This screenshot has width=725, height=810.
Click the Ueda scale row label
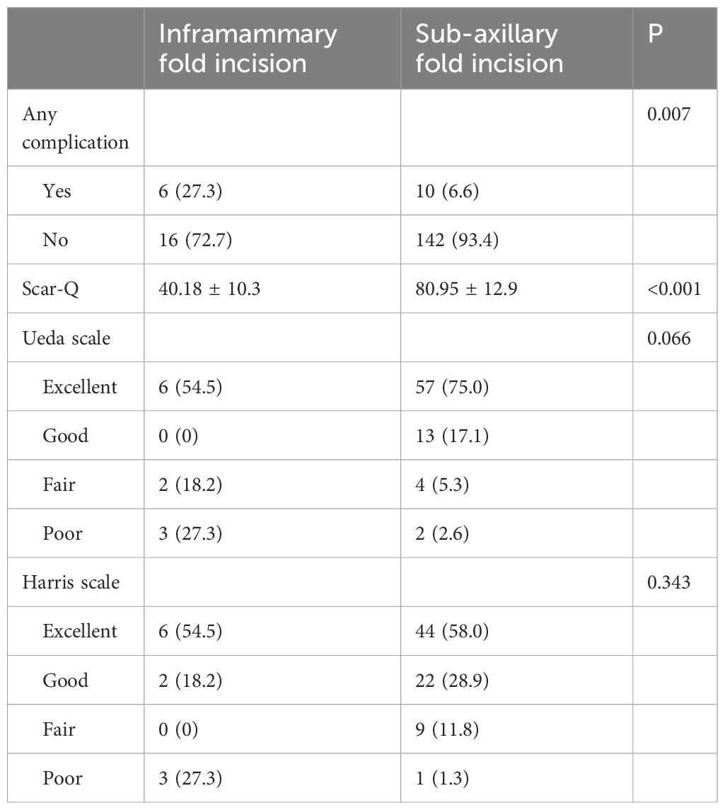click(x=66, y=338)
